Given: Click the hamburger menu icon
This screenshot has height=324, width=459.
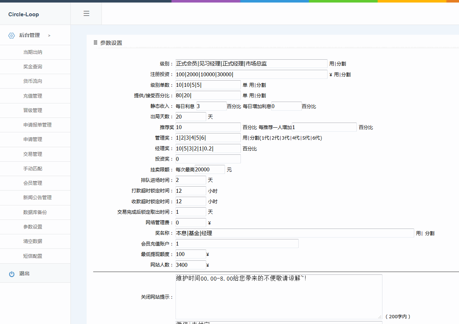Looking at the screenshot, I should (86, 14).
